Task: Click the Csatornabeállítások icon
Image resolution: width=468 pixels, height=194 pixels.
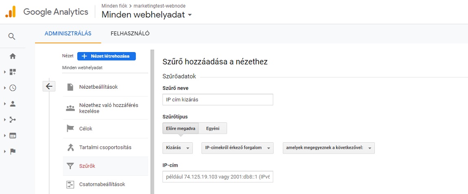Action: point(70,185)
